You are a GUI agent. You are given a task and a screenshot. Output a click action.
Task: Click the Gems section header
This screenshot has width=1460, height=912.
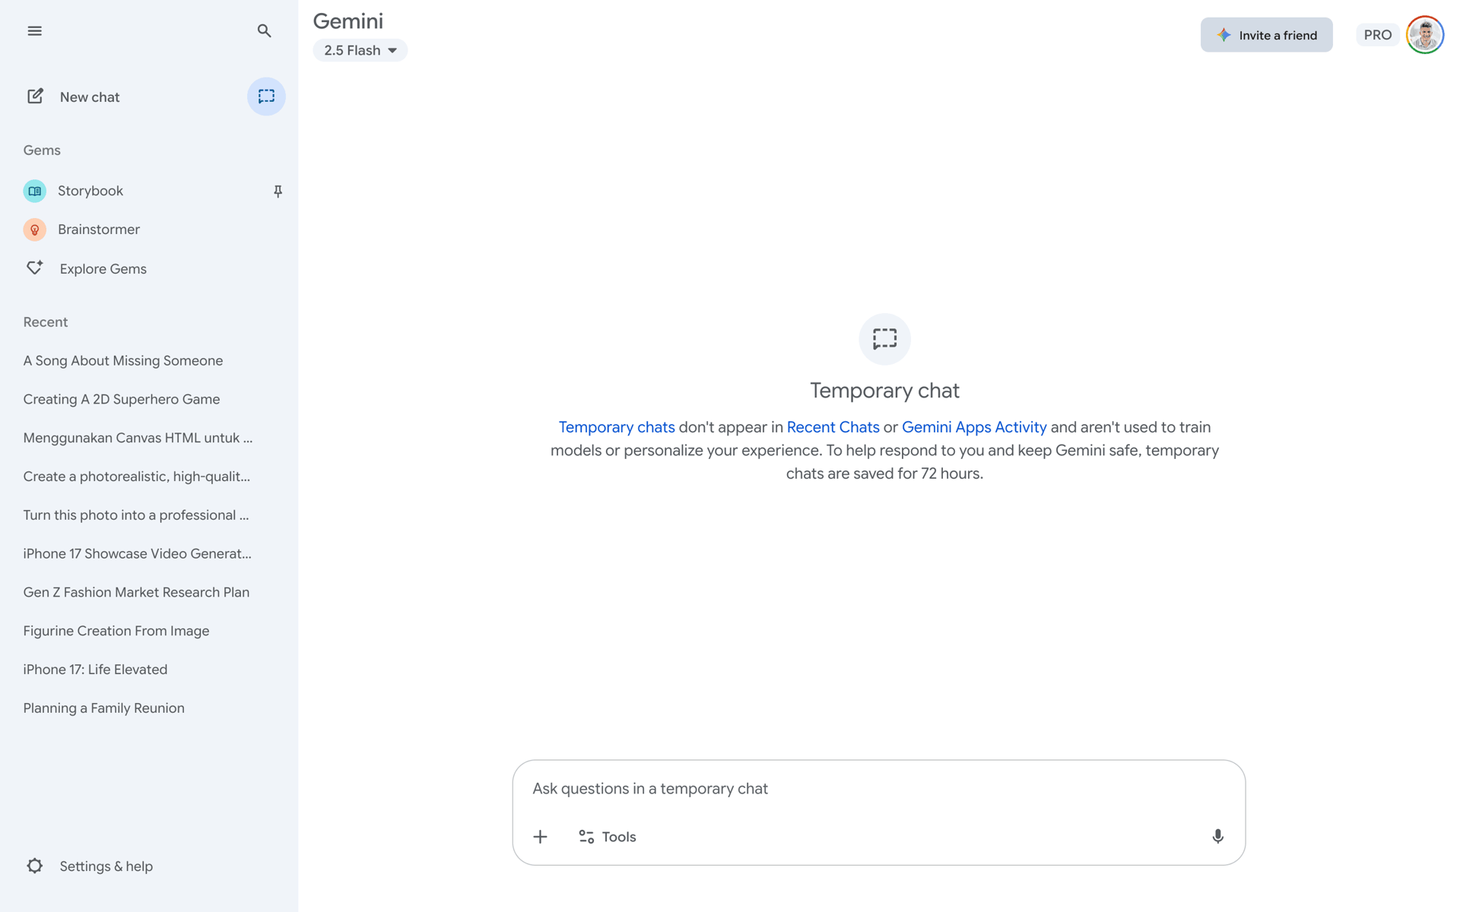42,150
